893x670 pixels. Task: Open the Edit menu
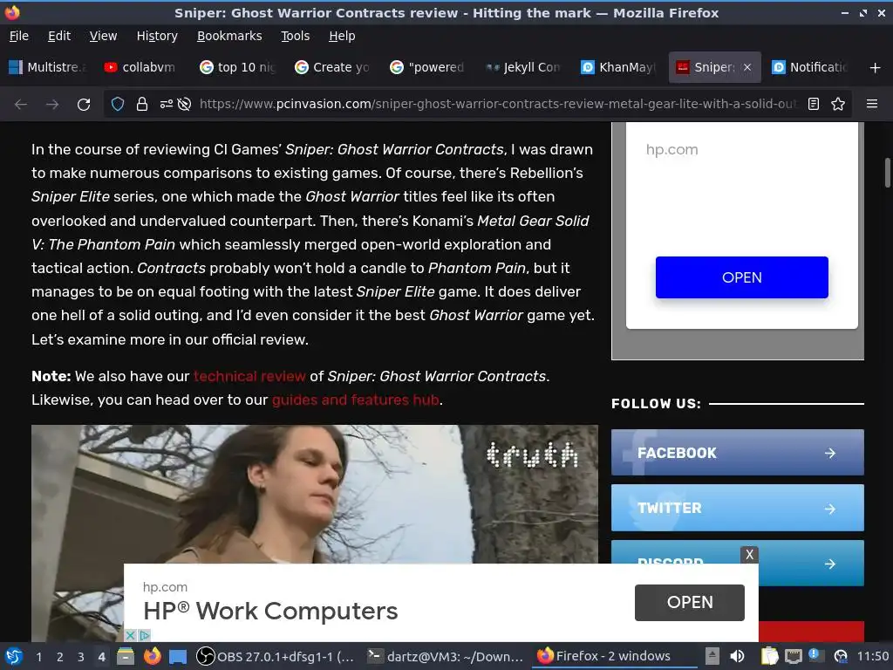click(59, 36)
